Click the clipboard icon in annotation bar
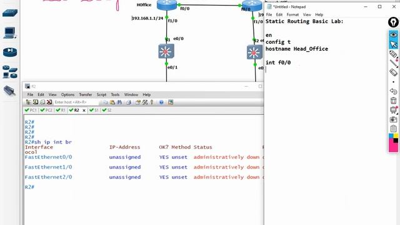 click(393, 129)
